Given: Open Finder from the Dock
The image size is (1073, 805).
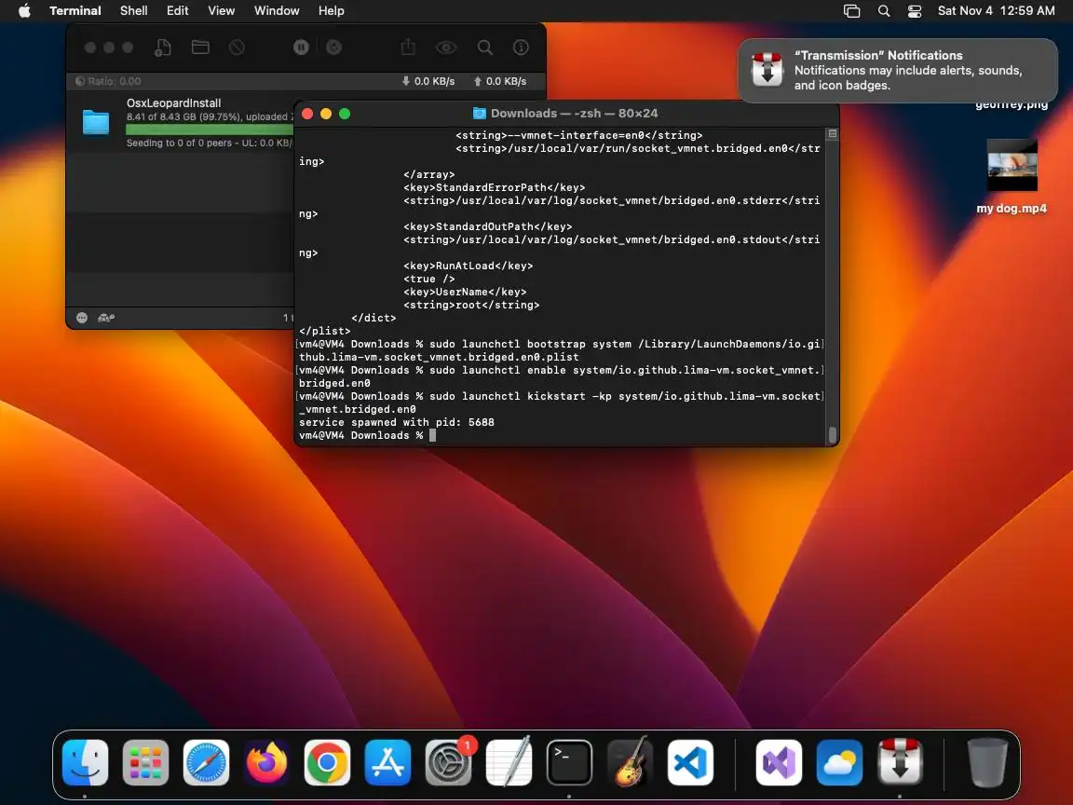Looking at the screenshot, I should click(86, 762).
